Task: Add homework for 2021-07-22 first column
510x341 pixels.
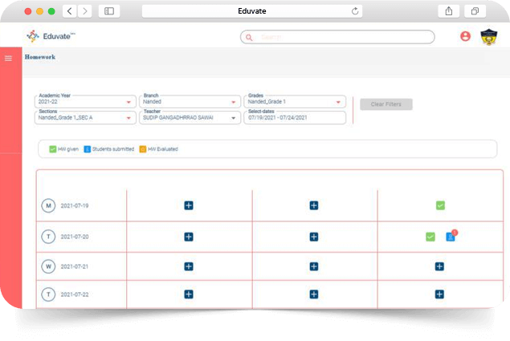Action: pos(189,294)
